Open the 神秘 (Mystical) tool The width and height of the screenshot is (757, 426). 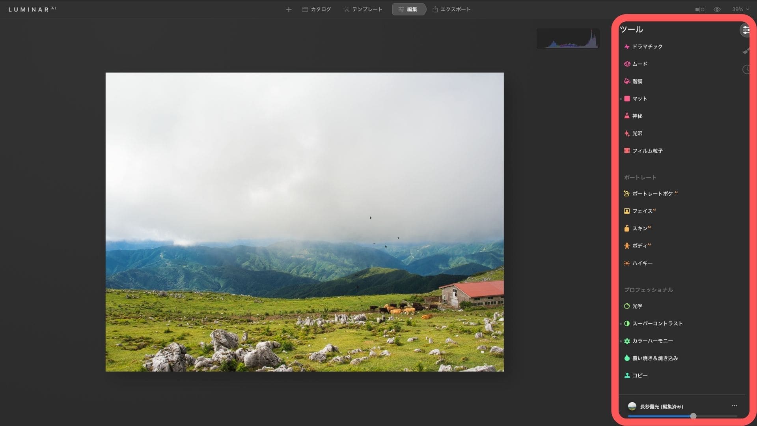coord(637,116)
